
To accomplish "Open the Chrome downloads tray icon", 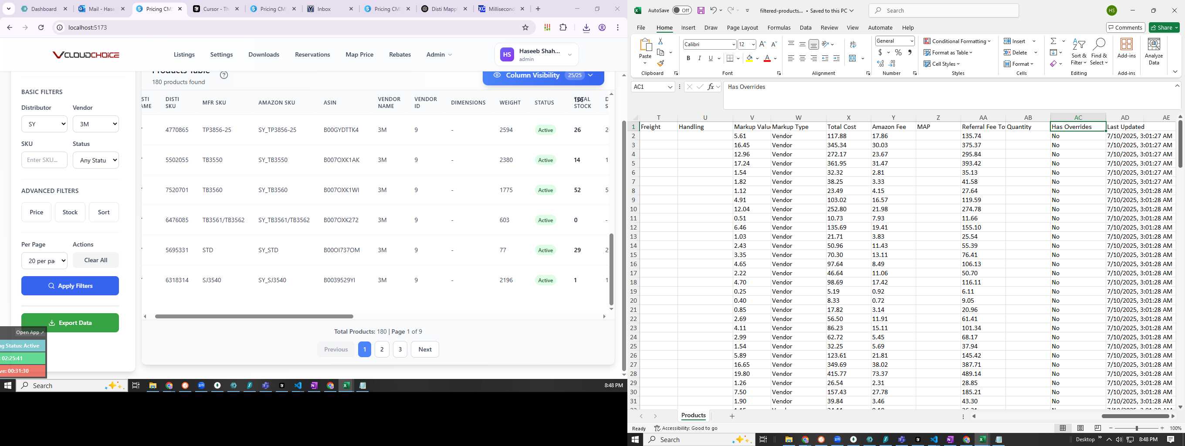I will point(586,27).
